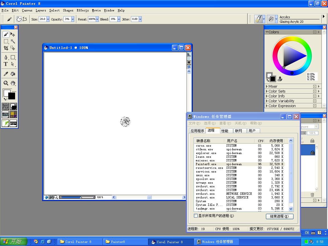The width and height of the screenshot is (328, 246).
Task: Select the Crop tool
Action: (6, 48)
